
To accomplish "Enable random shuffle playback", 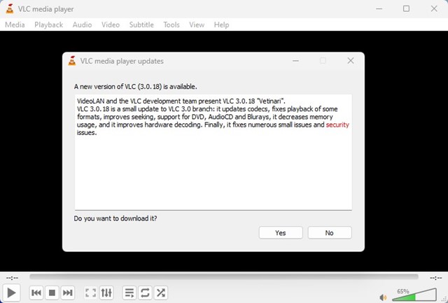I will pos(160,293).
